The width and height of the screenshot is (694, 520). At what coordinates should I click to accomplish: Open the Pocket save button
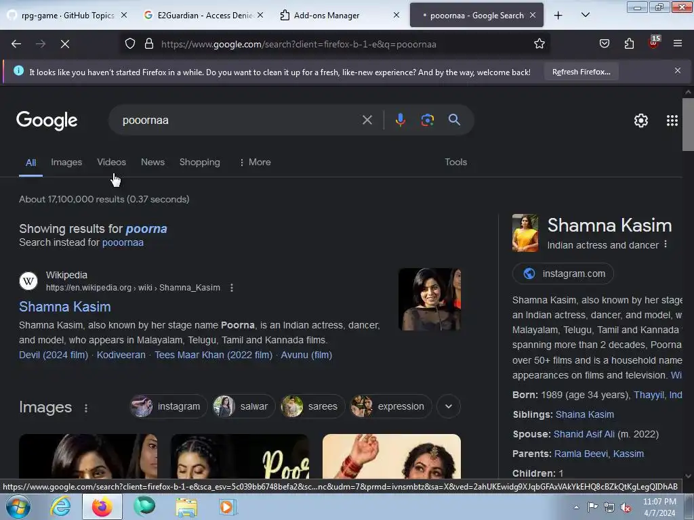click(604, 44)
